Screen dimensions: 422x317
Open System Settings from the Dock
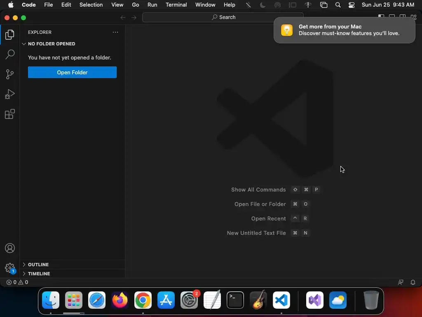(x=189, y=300)
